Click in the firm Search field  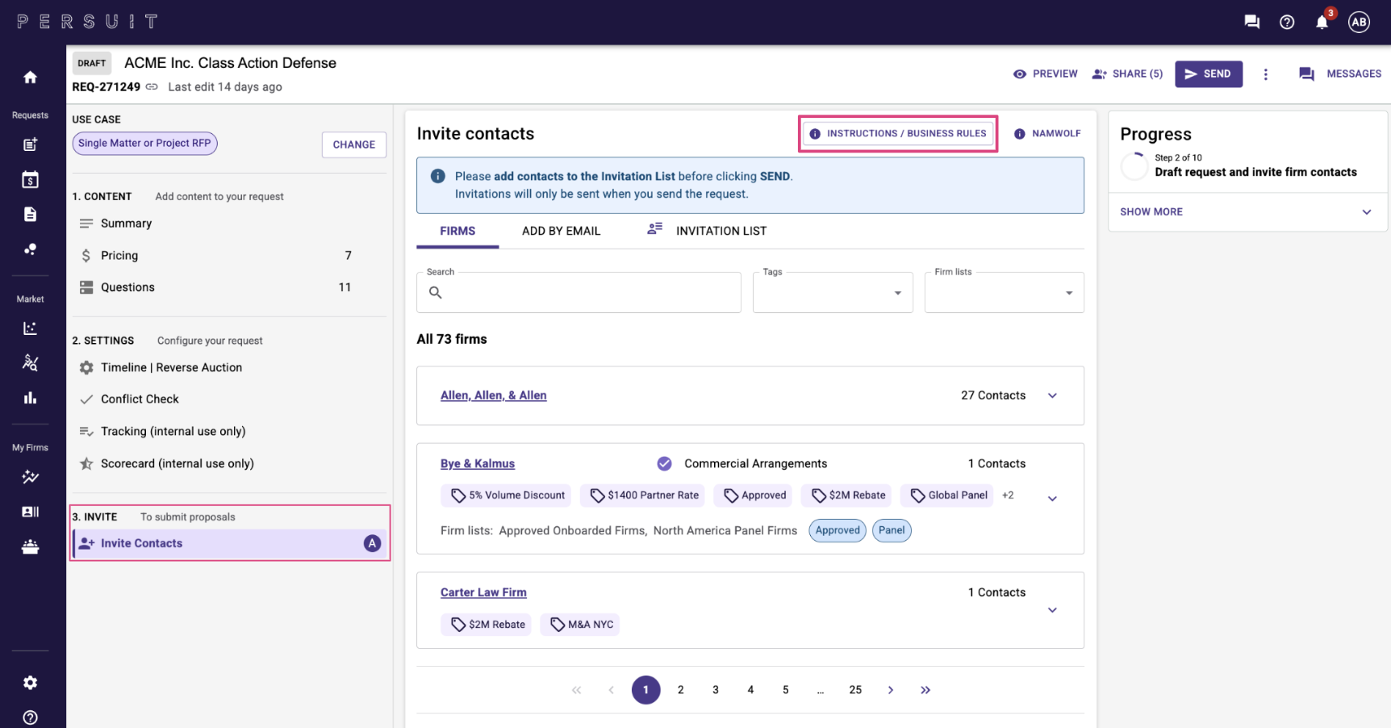(x=579, y=292)
